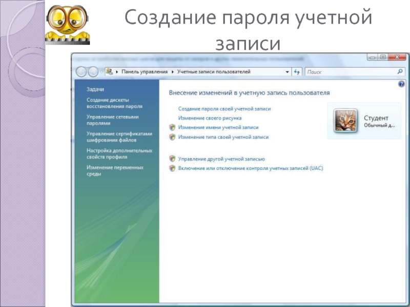Select Учетные записи пользователей breadcrumb segment
The height and width of the screenshot is (307, 410).
pos(214,72)
